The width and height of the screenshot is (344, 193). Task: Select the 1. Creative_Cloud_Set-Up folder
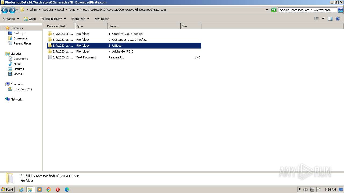[x=124, y=34]
